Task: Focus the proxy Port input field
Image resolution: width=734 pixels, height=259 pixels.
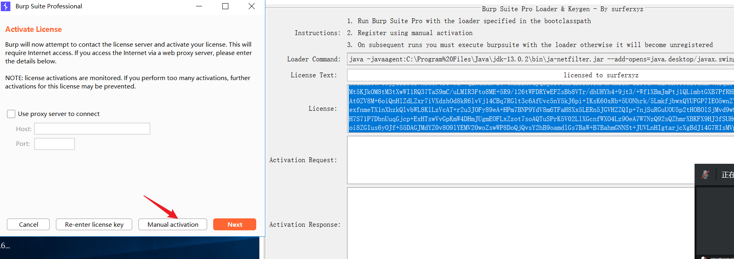Action: [55, 144]
